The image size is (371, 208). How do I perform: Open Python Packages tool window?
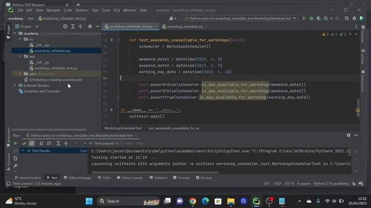point(77,177)
